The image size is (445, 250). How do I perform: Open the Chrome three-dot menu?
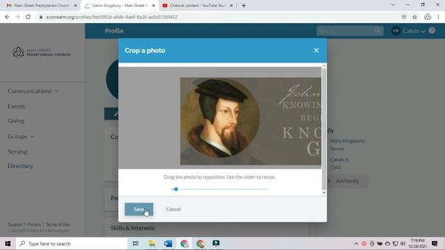(439, 17)
